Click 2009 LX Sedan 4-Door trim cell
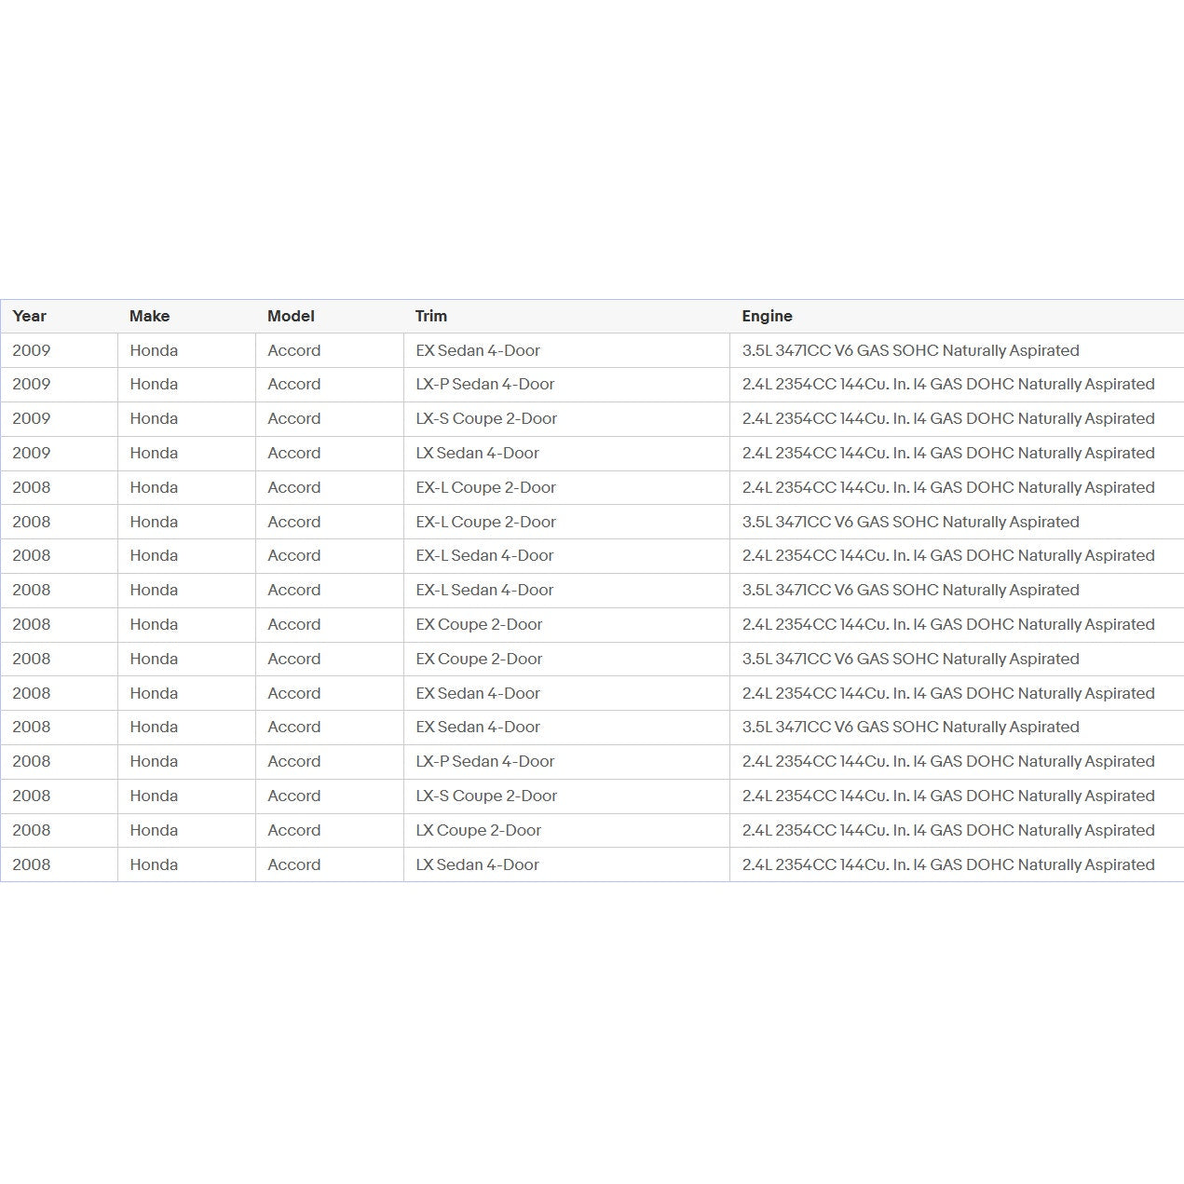The height and width of the screenshot is (1184, 1184). coord(477,453)
